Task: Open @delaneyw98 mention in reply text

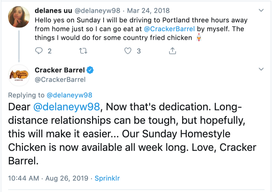Action: [x=67, y=107]
